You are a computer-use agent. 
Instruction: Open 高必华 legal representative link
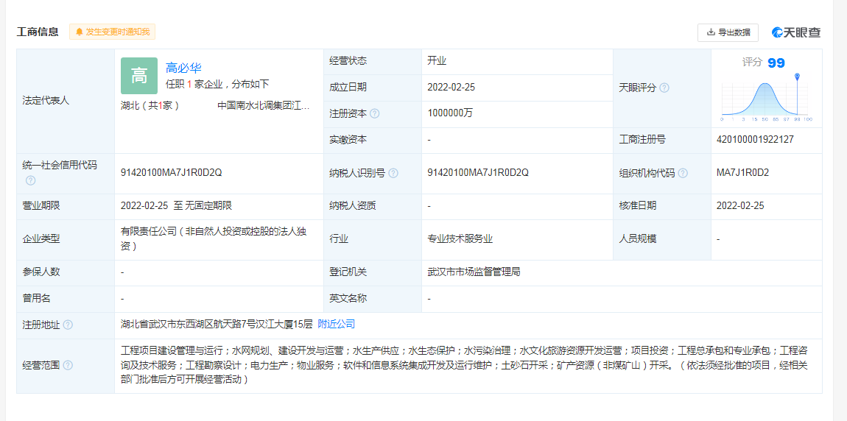(x=183, y=68)
